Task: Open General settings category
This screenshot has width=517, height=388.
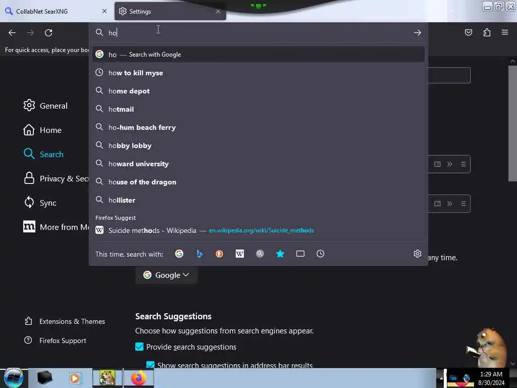Action: point(45,106)
